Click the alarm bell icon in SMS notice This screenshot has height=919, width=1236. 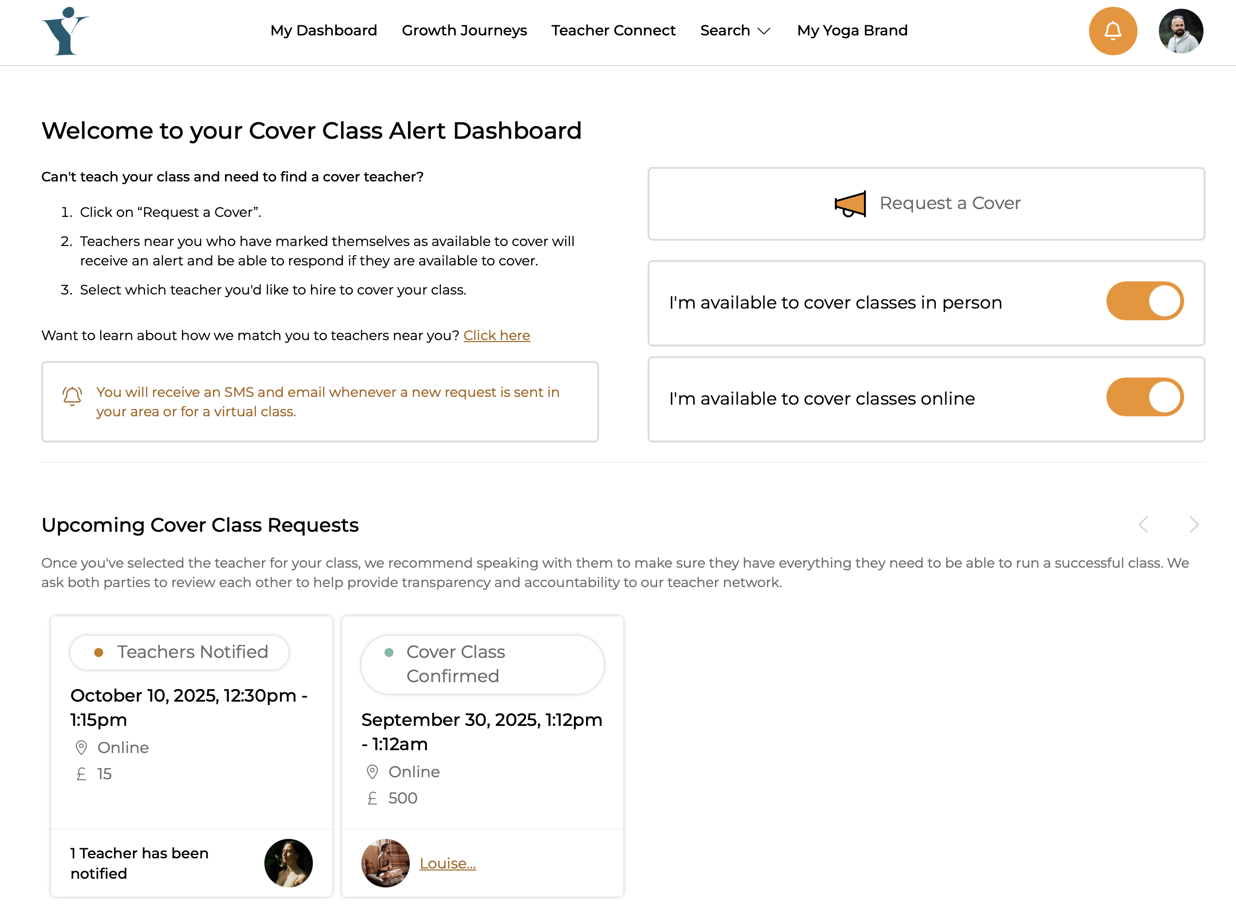pyautogui.click(x=72, y=396)
